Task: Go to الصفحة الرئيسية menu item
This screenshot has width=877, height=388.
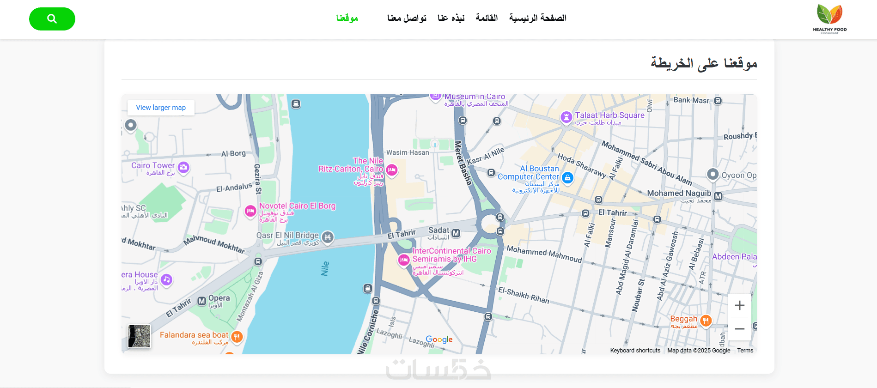Action: click(x=537, y=18)
